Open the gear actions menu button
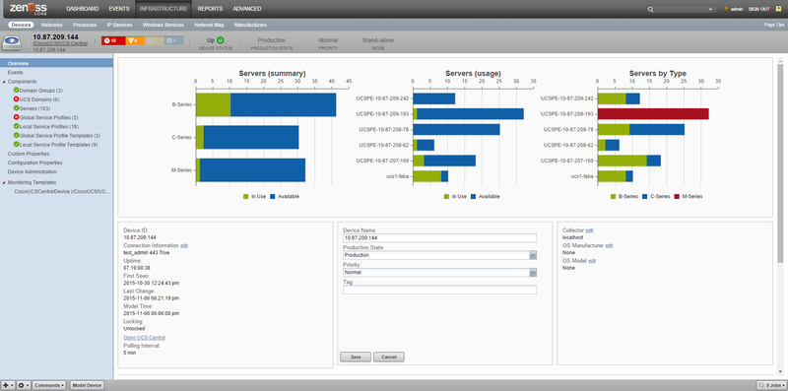The height and width of the screenshot is (391, 788). [x=24, y=385]
